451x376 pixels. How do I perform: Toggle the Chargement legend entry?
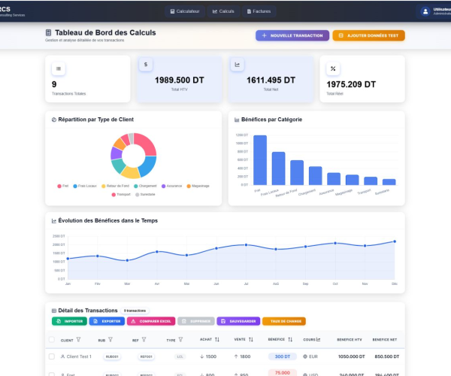coord(145,186)
